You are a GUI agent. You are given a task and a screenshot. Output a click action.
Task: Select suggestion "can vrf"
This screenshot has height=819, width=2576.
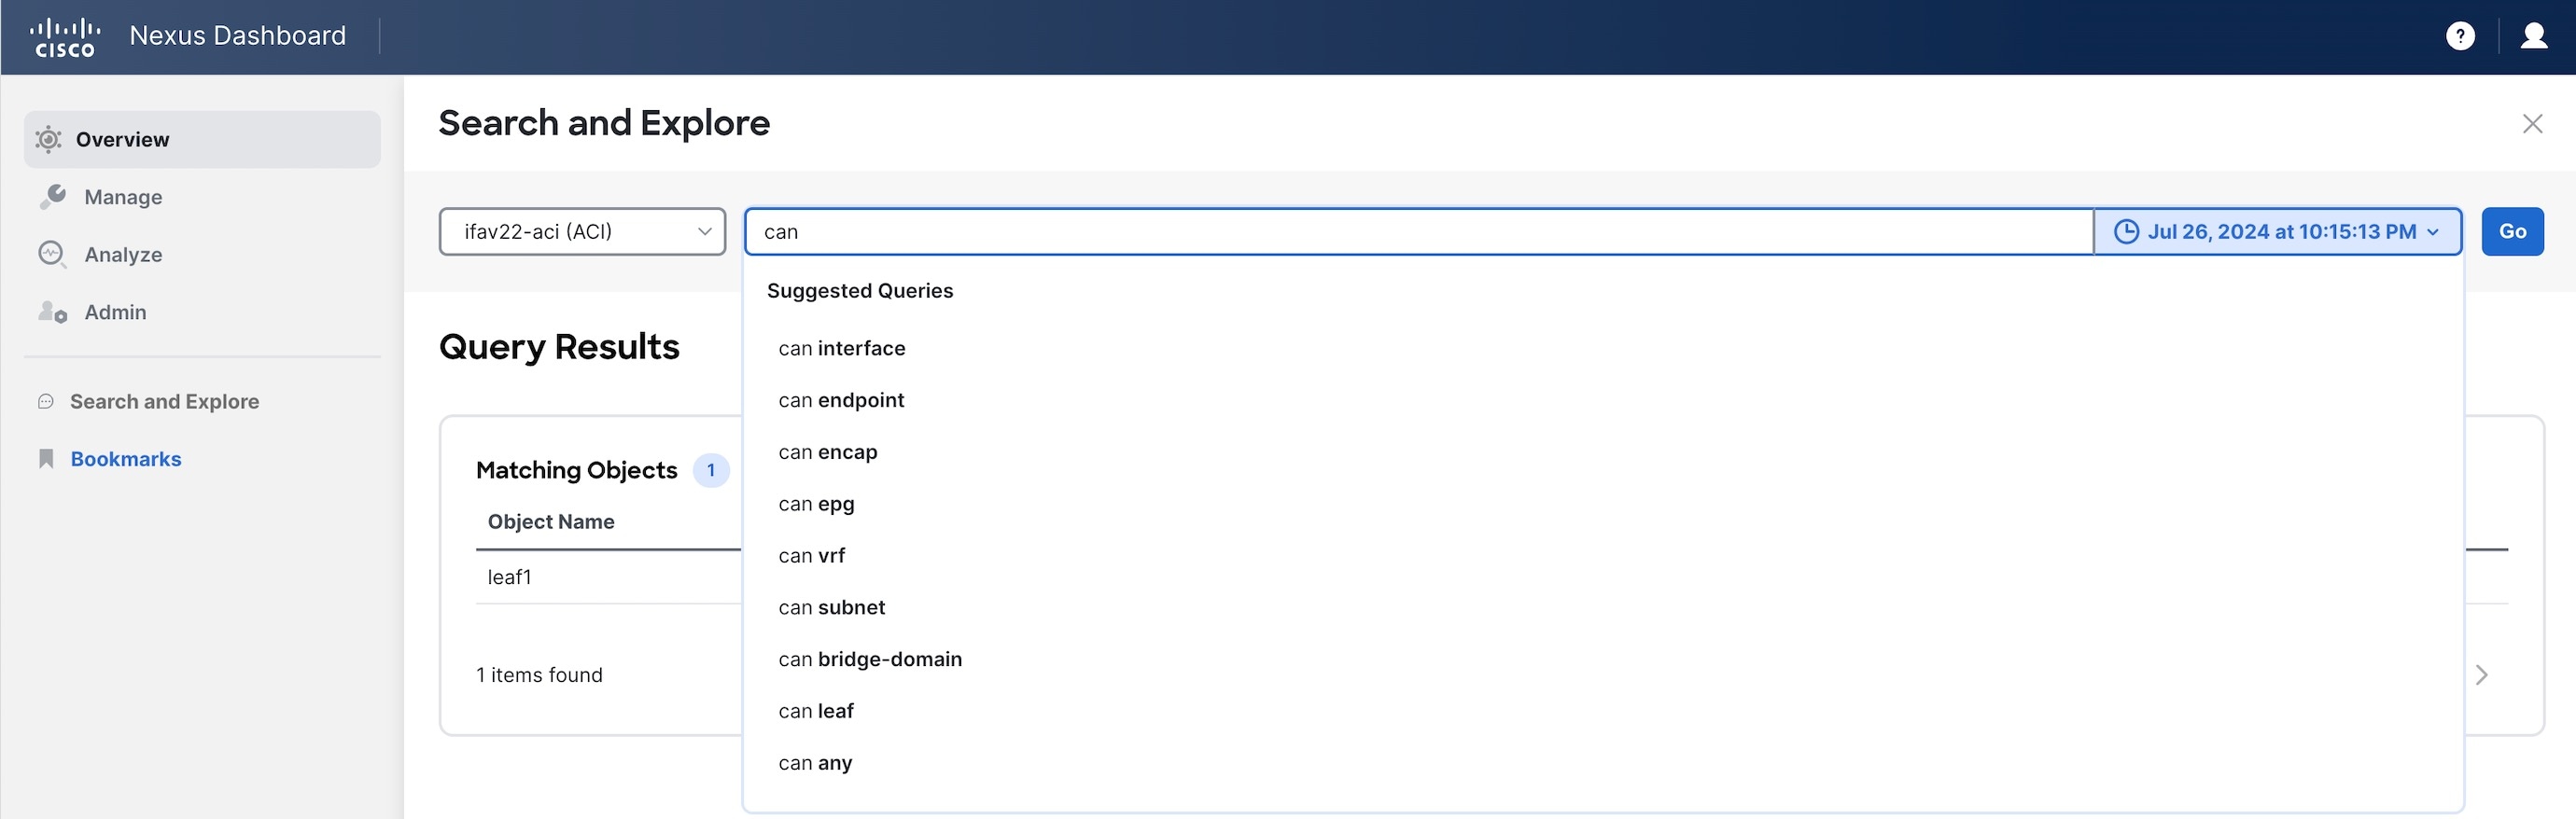[x=811, y=556]
